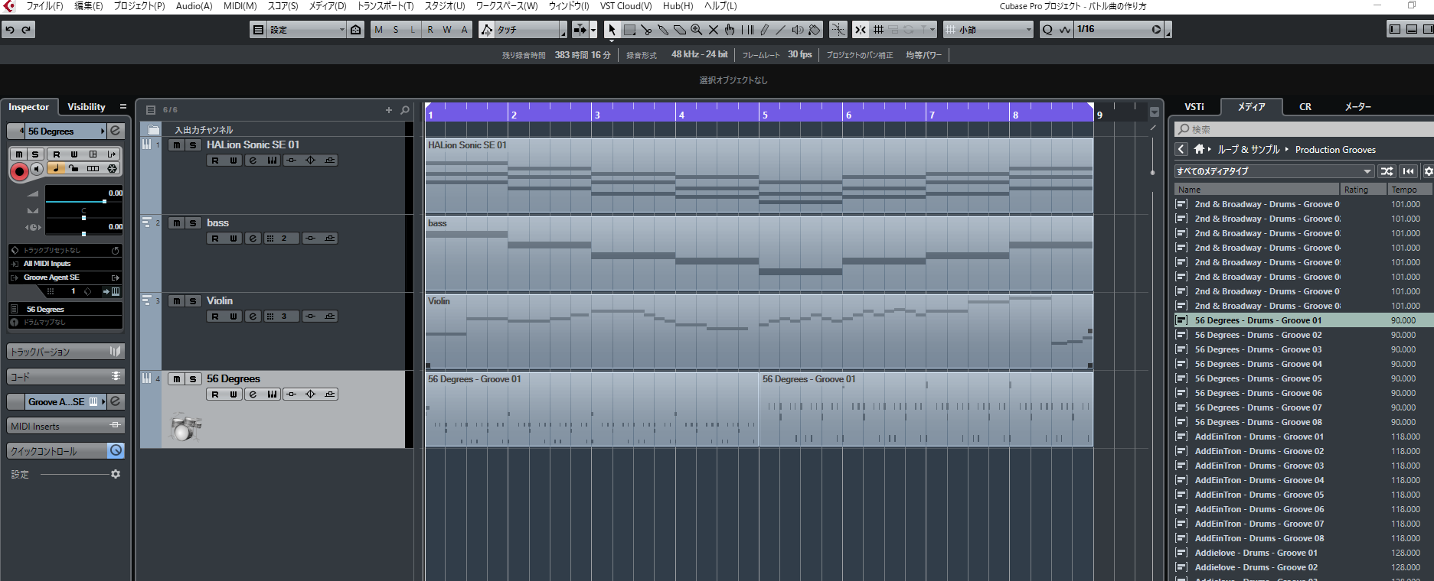Select the Split scissors tool
Image resolution: width=1434 pixels, height=581 pixels.
point(646,30)
